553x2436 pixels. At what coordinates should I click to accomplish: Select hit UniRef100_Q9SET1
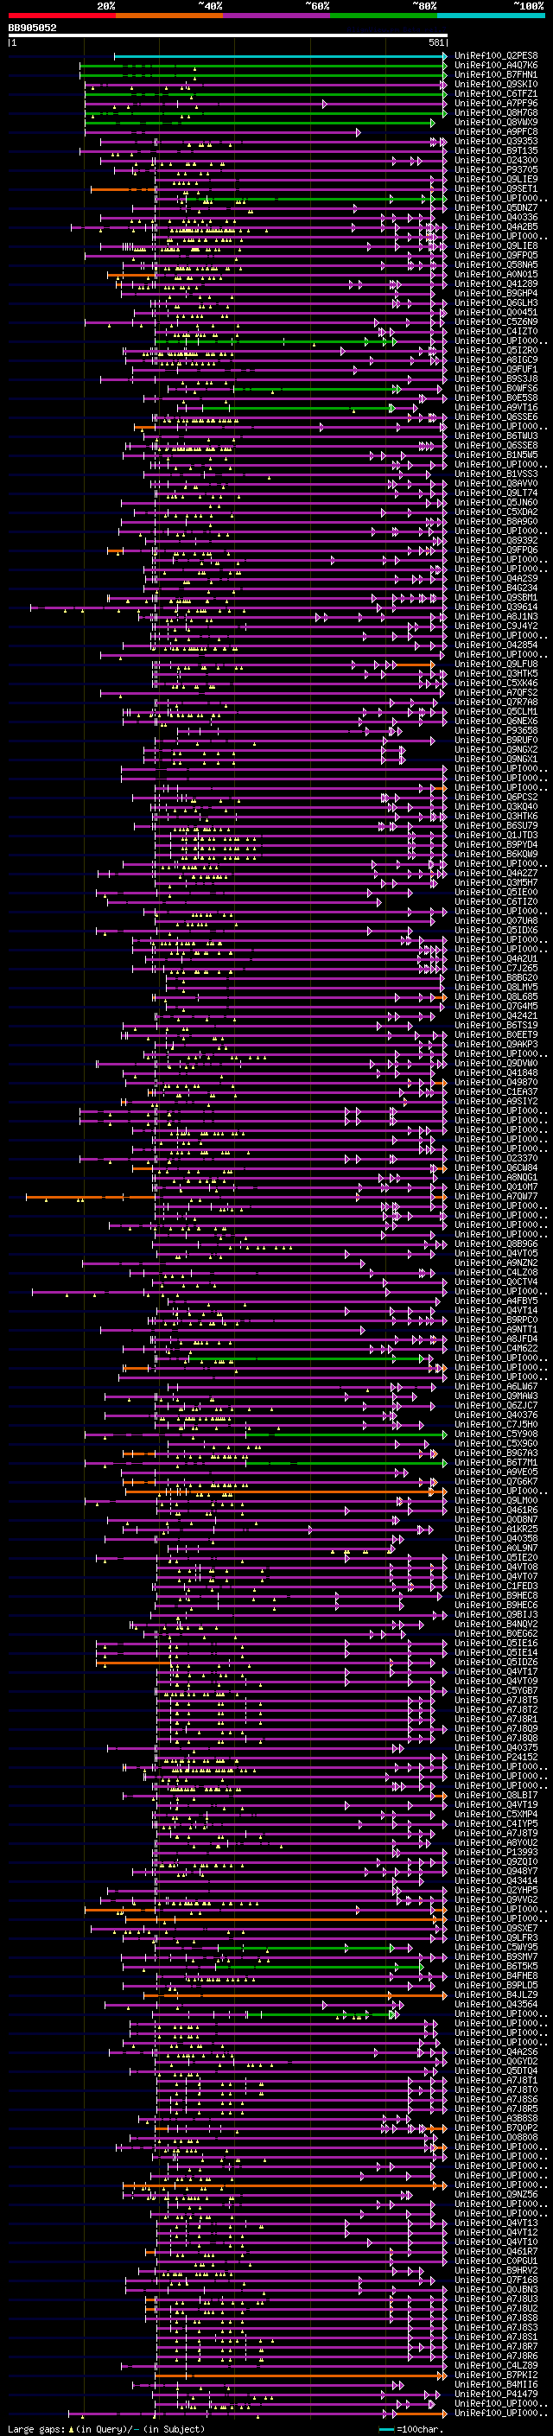[496, 188]
